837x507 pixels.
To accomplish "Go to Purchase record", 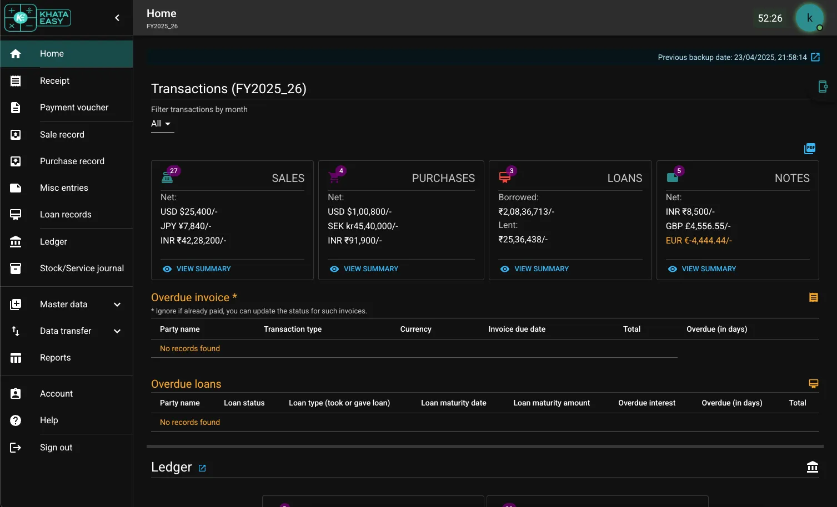I will tap(67, 161).
